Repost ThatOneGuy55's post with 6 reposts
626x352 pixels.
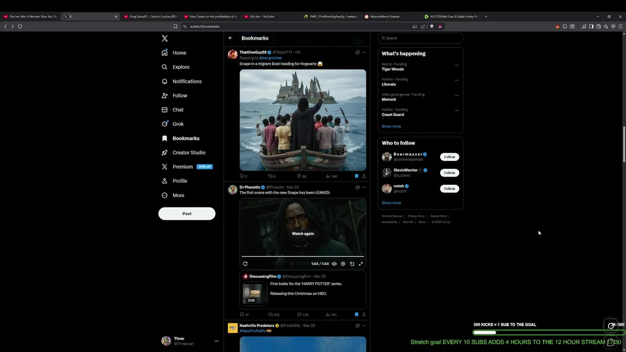(272, 176)
